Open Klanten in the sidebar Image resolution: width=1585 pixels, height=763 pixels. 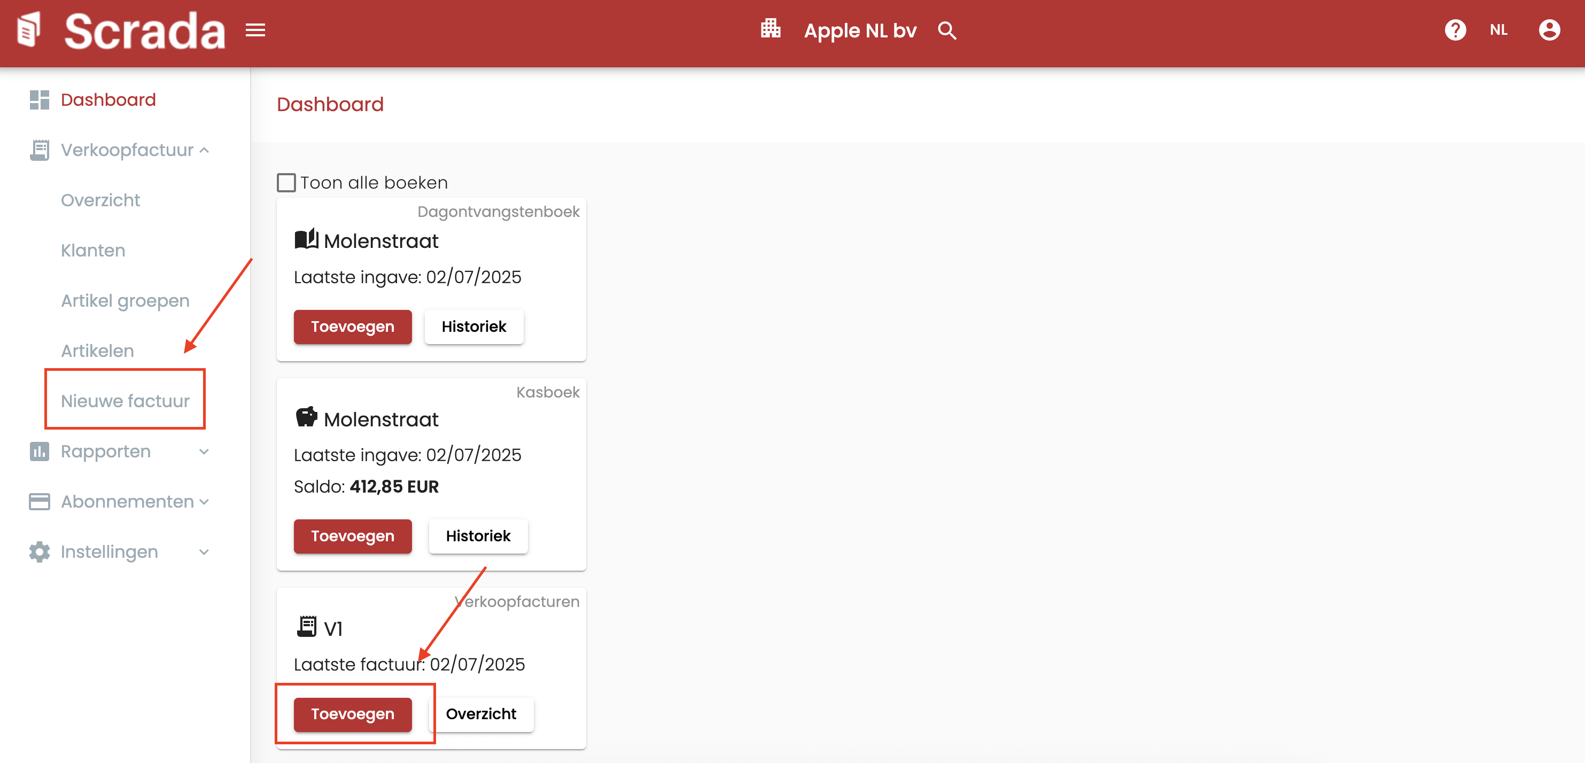93,251
